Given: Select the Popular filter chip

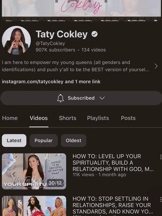Looking at the screenshot, I should pos(44,140).
